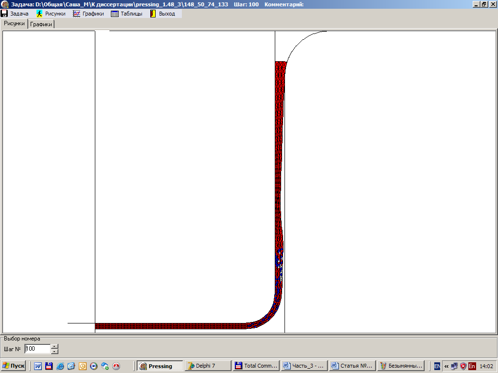Screen dimensions: 498x373
Task: Open the Рисунки menu in the menu bar
Action: (x=51, y=14)
